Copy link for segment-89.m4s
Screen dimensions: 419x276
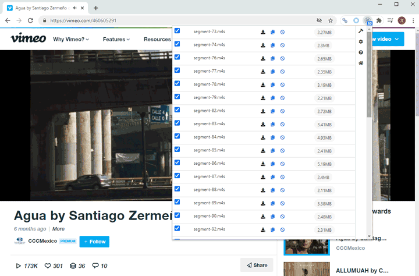coord(272,203)
